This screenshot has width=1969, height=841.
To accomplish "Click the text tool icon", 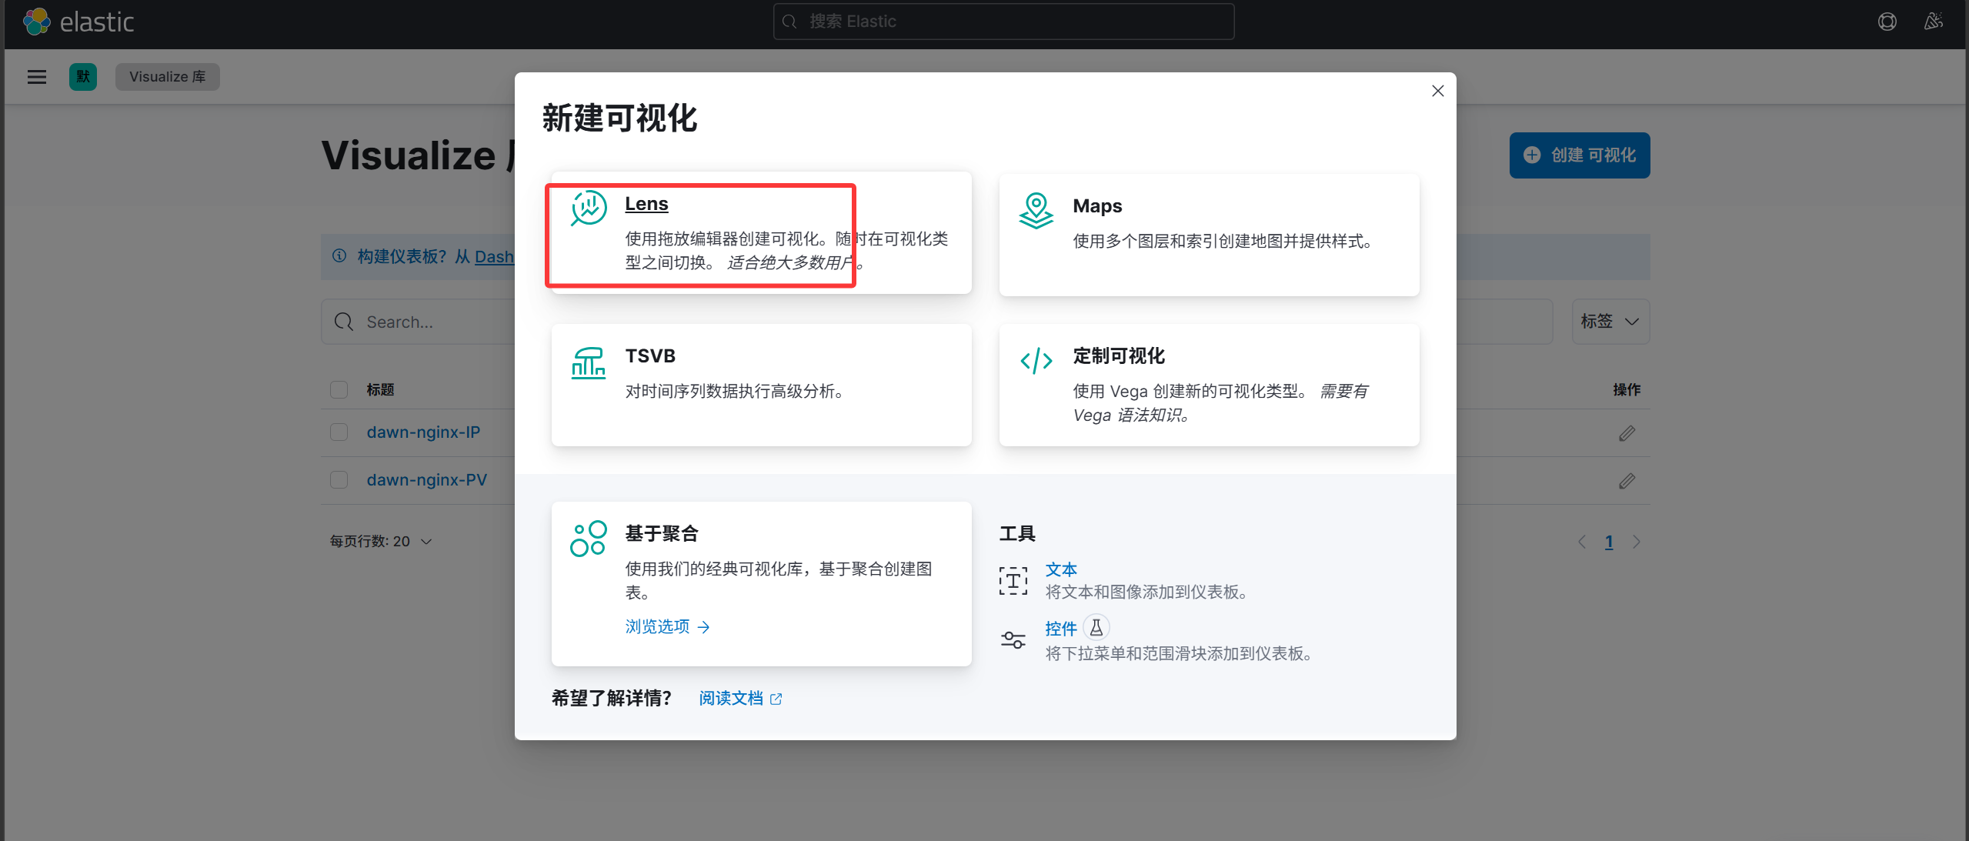I will (x=1013, y=581).
